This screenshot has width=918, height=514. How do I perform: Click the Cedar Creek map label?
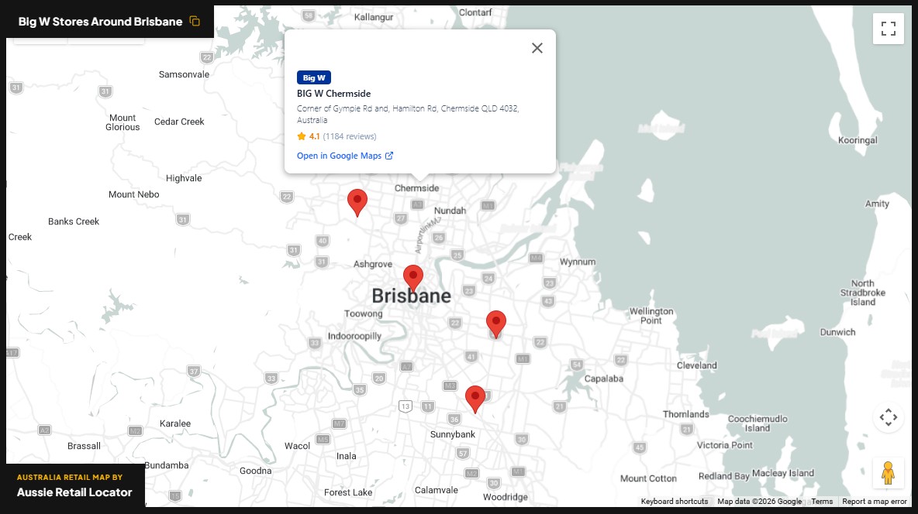tap(179, 122)
